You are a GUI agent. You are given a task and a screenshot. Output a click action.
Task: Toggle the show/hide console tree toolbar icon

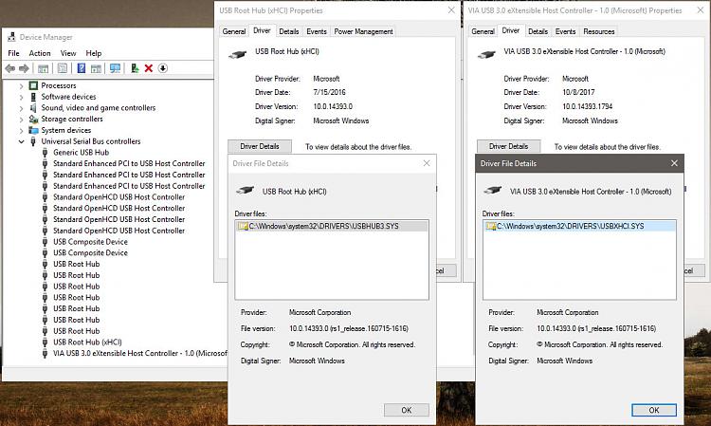point(43,68)
